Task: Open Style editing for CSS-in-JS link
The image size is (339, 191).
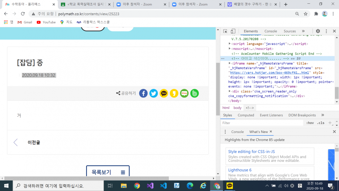Action: [x=252, y=152]
